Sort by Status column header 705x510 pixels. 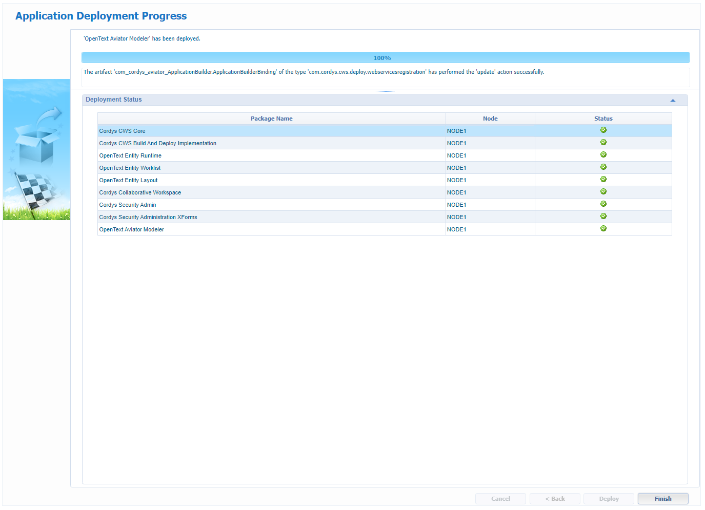pos(603,119)
